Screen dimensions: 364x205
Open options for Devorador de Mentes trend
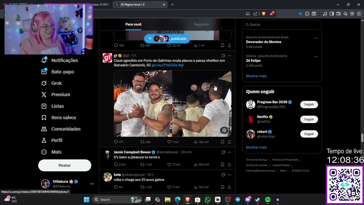click(x=316, y=38)
